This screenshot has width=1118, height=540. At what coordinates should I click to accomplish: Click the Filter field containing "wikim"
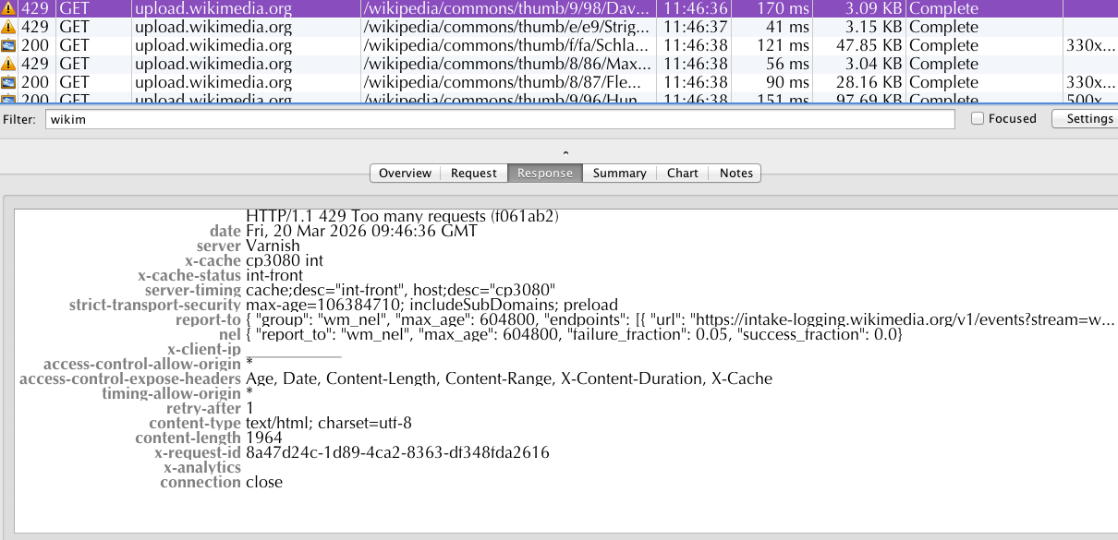[x=500, y=120]
